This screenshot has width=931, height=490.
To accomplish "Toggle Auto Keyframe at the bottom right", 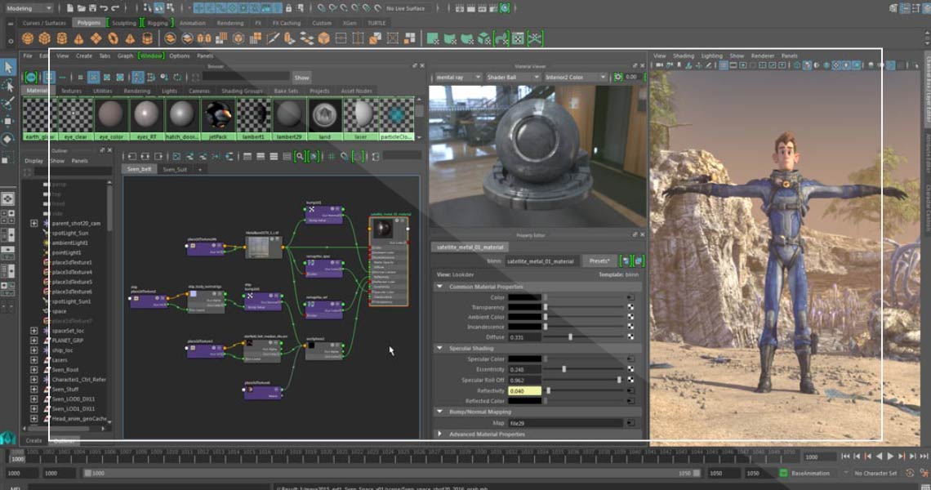I will pos(910,473).
